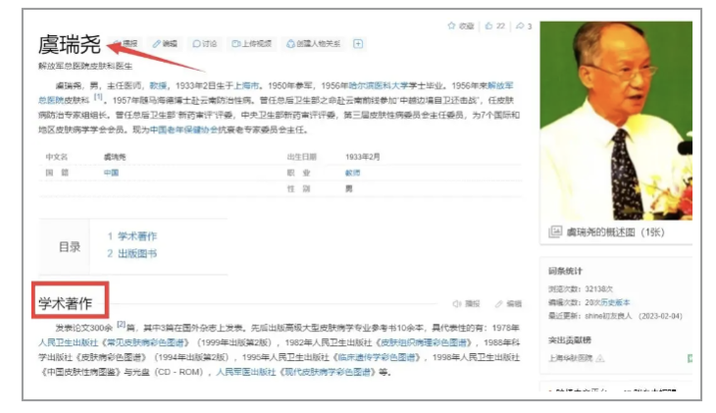Viewport: 716px width, 413px height.
Task: Jump to 2 出版图书 in the 目录
Action: (132, 253)
